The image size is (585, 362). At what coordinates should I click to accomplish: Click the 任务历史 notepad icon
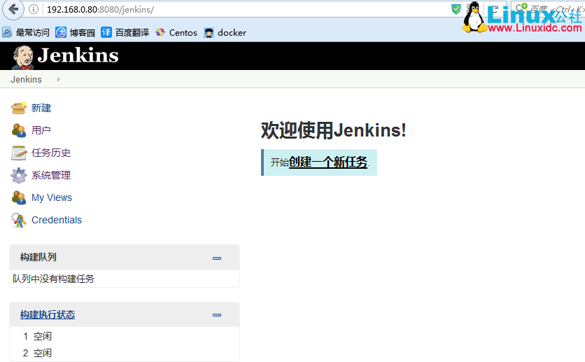[19, 153]
